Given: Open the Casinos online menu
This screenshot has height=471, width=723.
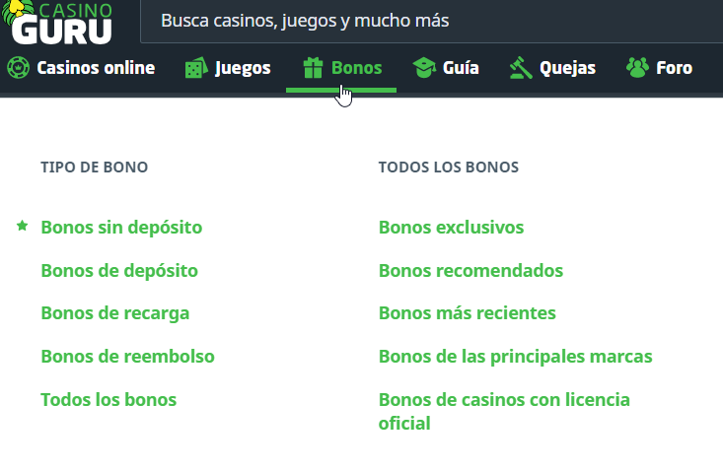Looking at the screenshot, I should pos(96,68).
